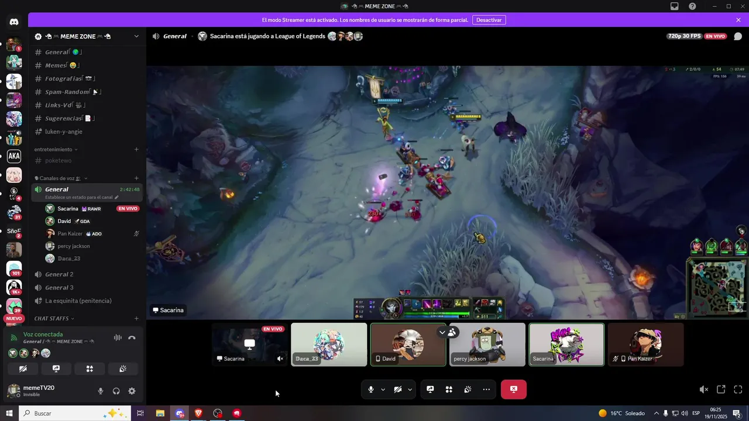This screenshot has width=749, height=421.
Task: Set a status for the voice channel
Action: [x=82, y=197]
